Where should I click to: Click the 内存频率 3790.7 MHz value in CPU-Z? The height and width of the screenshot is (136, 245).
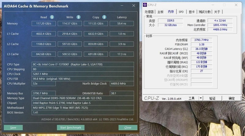tap(202, 40)
